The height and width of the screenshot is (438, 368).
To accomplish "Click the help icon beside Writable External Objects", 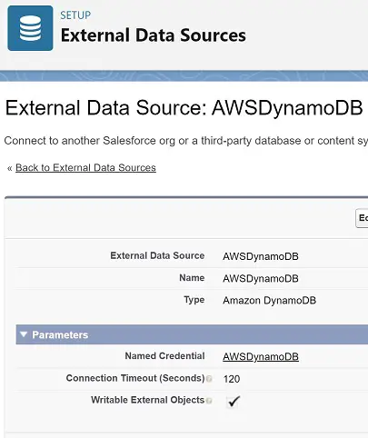I will (209, 401).
